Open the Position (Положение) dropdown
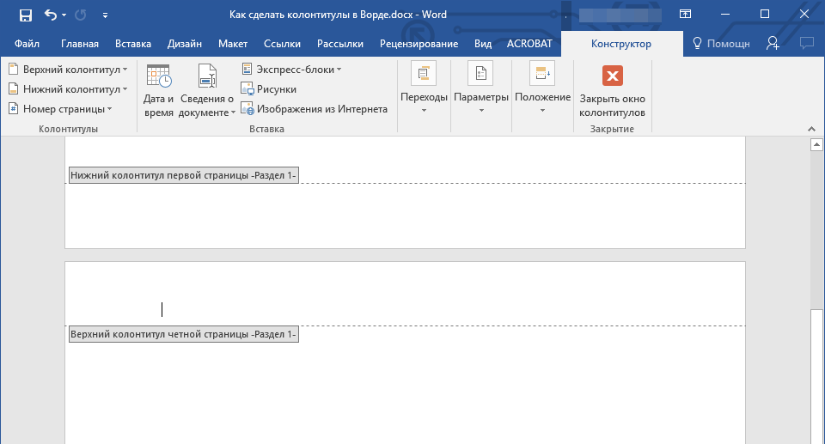The image size is (825, 444). (x=542, y=89)
